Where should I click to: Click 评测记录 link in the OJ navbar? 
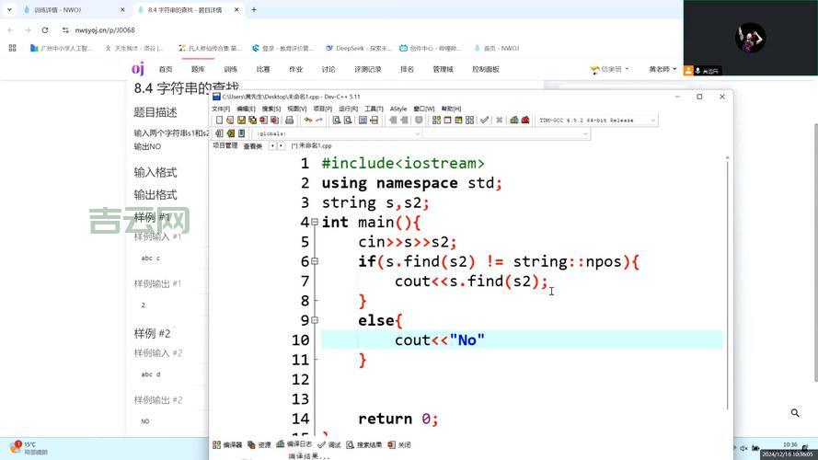[x=368, y=70]
